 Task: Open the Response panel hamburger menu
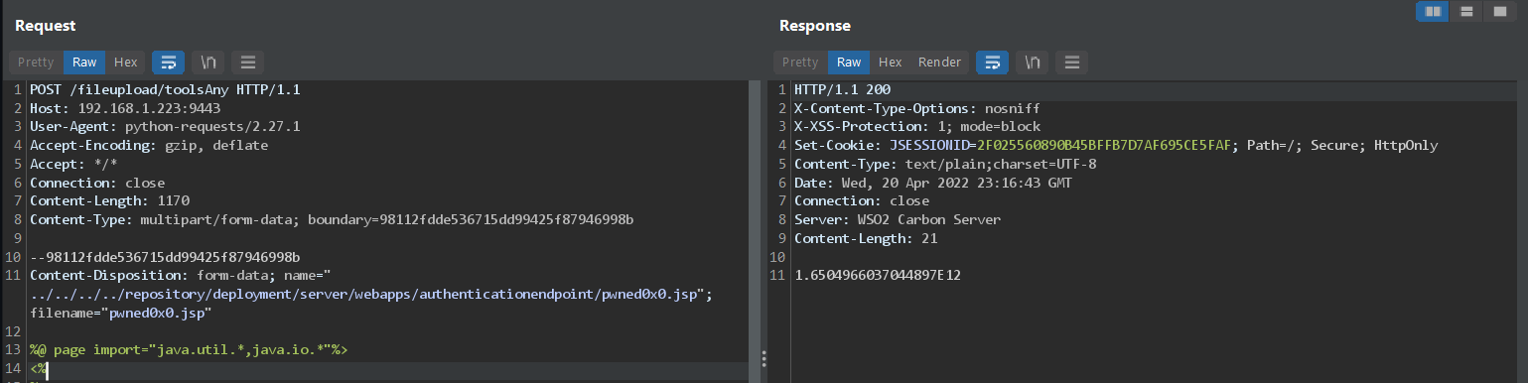pyautogui.click(x=1071, y=62)
